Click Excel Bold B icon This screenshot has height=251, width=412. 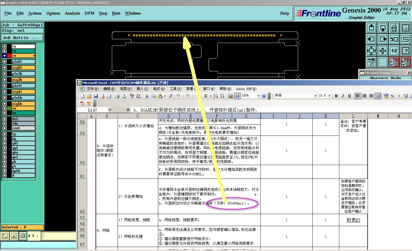click(336, 96)
